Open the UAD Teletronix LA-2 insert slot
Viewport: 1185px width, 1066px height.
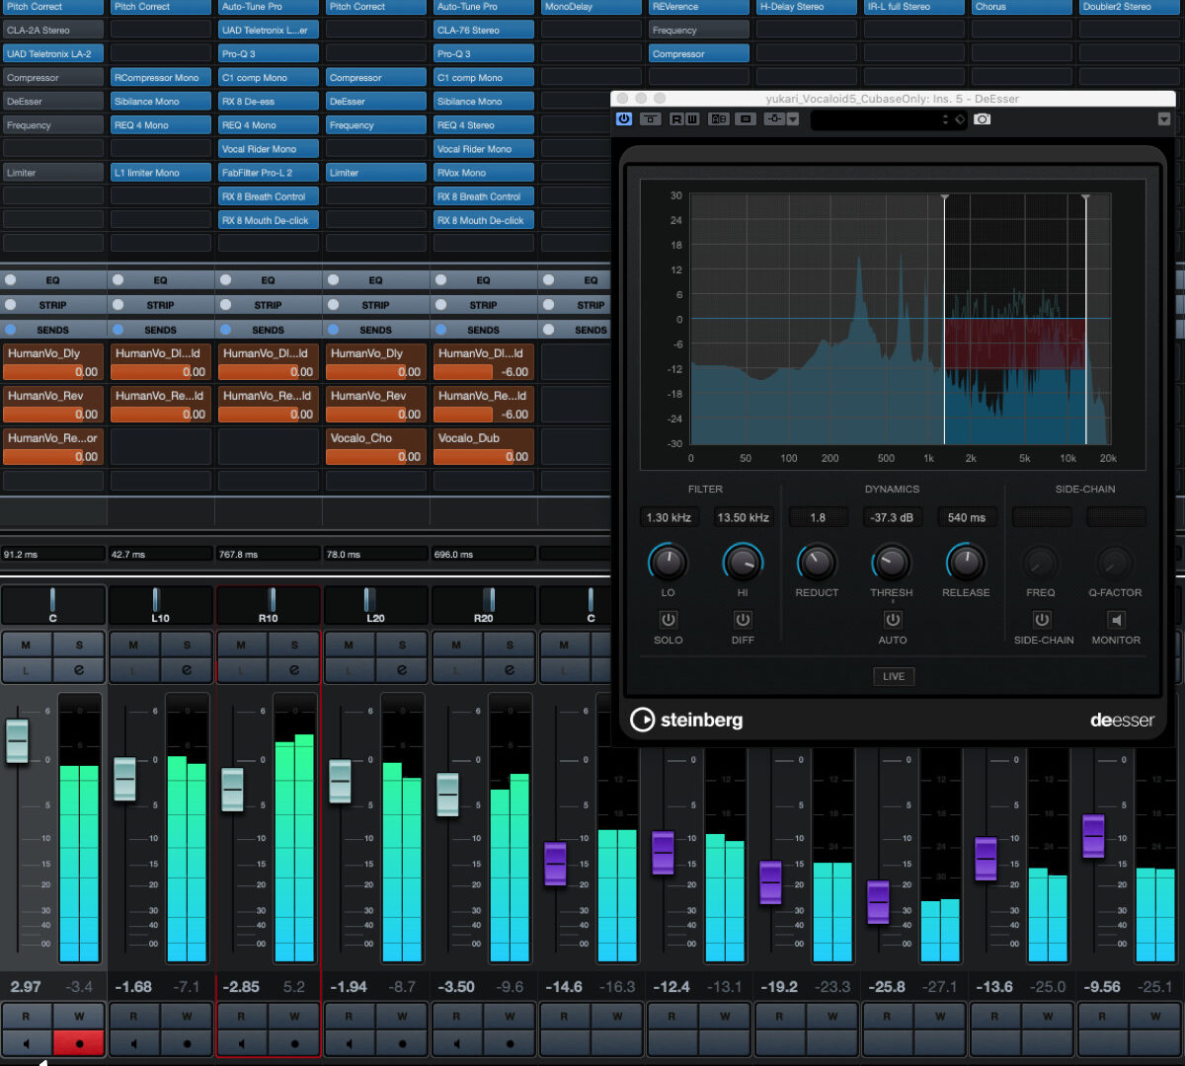pyautogui.click(x=53, y=54)
